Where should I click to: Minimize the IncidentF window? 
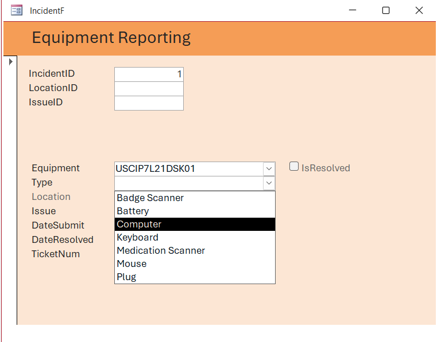coord(353,10)
